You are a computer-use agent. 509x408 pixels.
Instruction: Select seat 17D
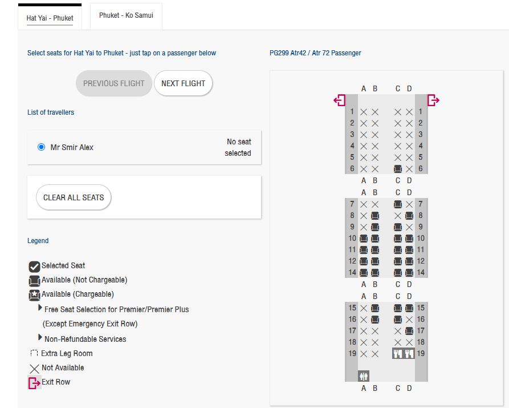(x=409, y=331)
